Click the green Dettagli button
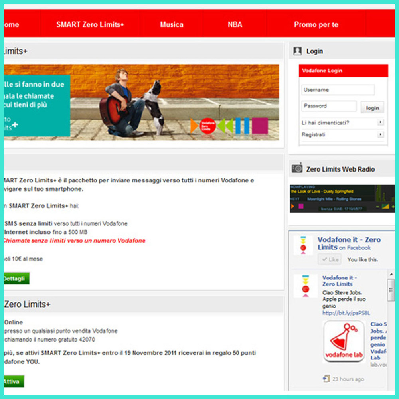Screen dimensions: 399x399 coord(16,279)
